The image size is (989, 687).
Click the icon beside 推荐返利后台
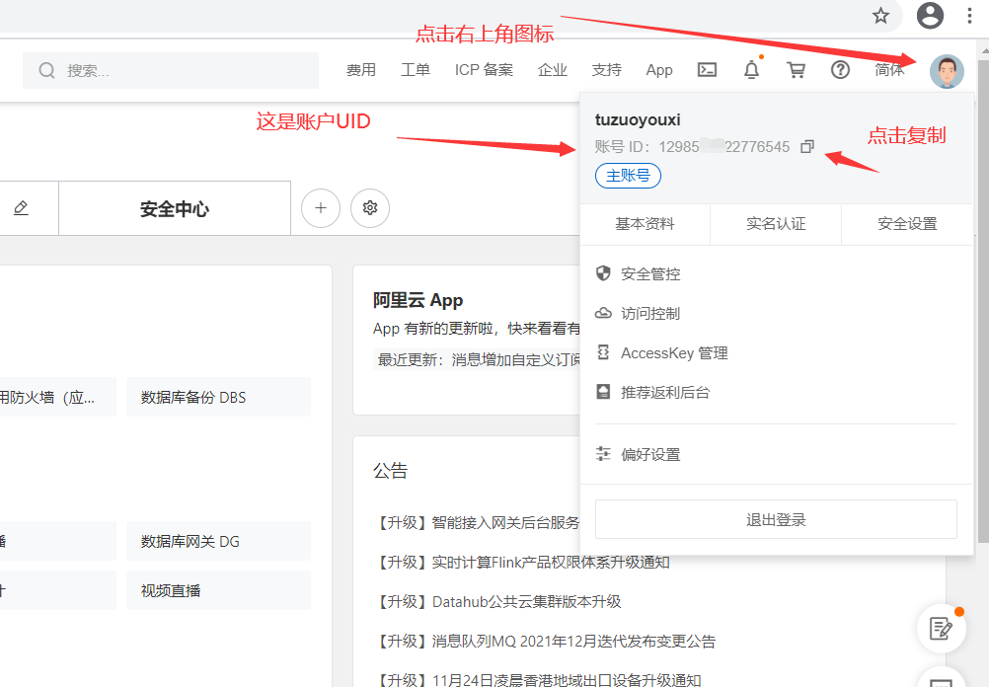603,392
